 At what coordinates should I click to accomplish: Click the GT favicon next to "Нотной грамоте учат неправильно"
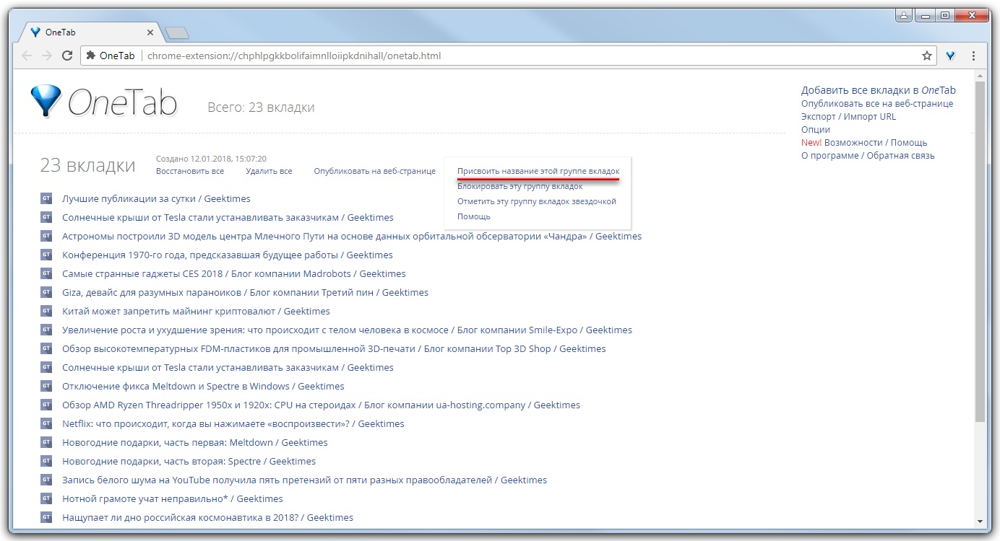click(x=46, y=498)
